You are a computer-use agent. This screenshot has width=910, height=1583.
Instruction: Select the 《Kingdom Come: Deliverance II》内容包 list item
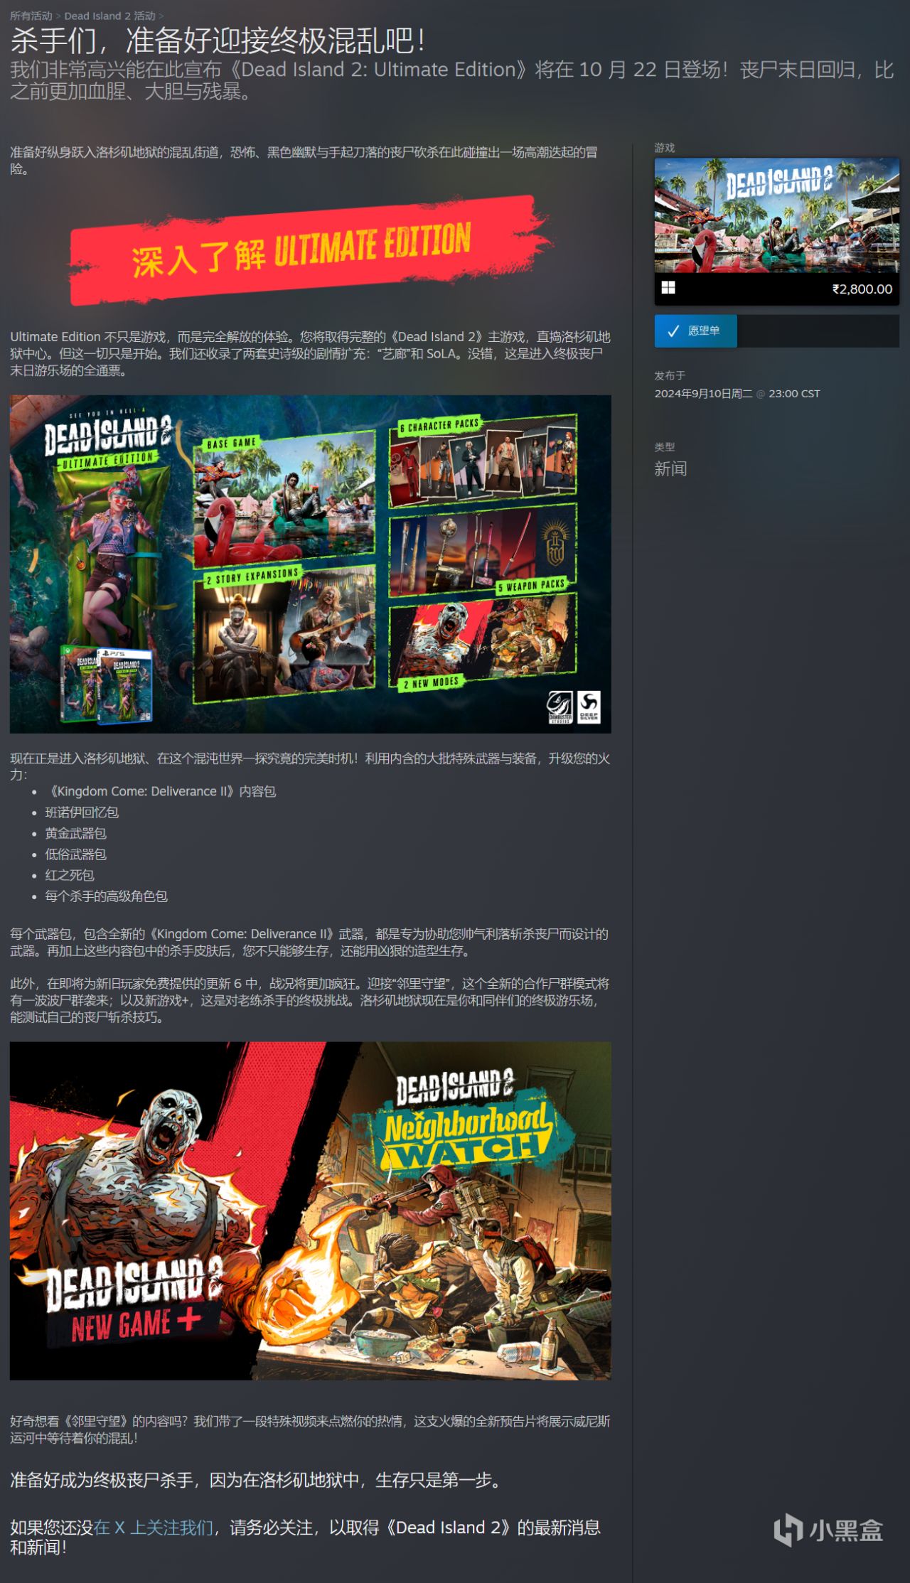tap(161, 791)
